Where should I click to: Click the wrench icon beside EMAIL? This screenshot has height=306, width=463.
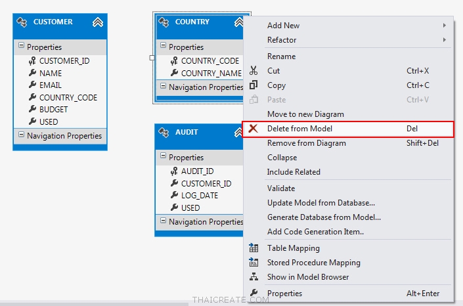tap(32, 85)
